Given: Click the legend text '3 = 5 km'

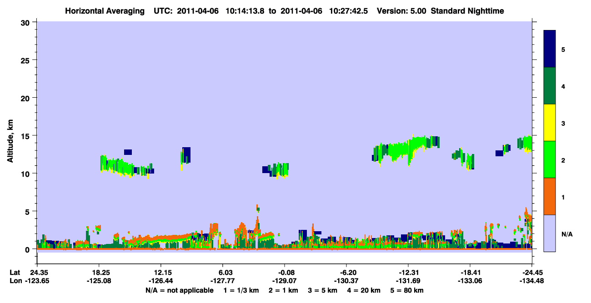Looking at the screenshot, I should coord(323,290).
